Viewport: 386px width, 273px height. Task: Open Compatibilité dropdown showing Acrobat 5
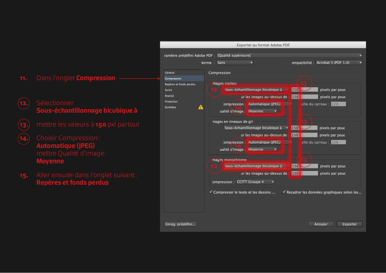point(339,63)
